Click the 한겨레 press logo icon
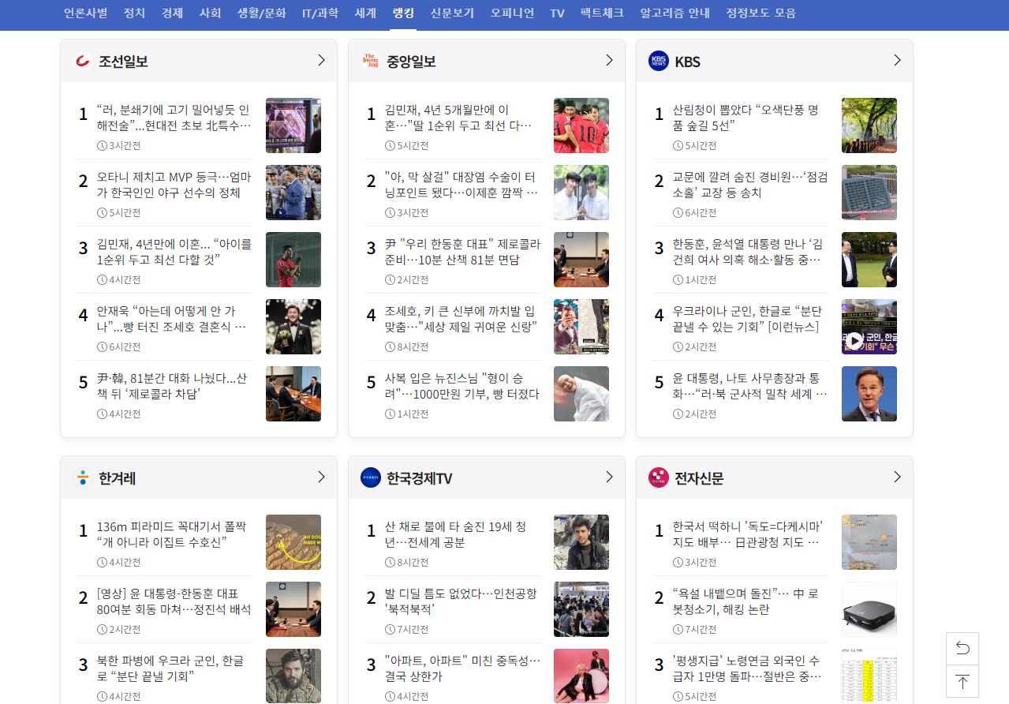Screen dimensions: 1009x704 pyautogui.click(x=84, y=477)
